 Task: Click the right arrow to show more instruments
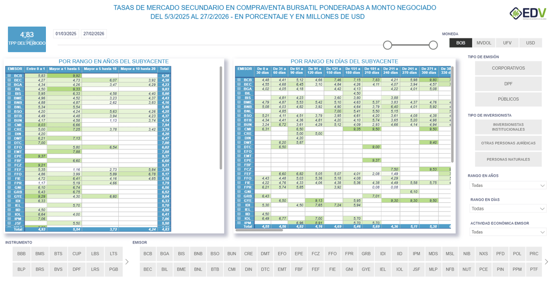[x=127, y=261]
